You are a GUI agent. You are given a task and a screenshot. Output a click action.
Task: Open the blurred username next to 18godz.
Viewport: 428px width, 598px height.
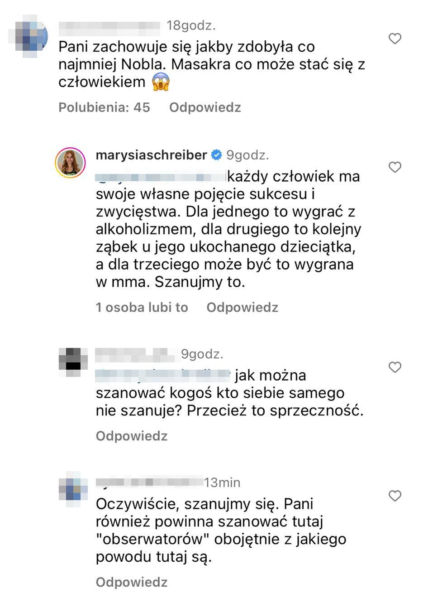pyautogui.click(x=110, y=26)
